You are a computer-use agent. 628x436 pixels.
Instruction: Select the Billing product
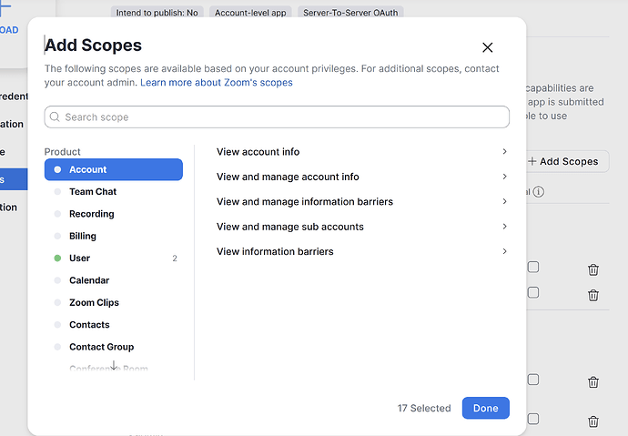114,236
